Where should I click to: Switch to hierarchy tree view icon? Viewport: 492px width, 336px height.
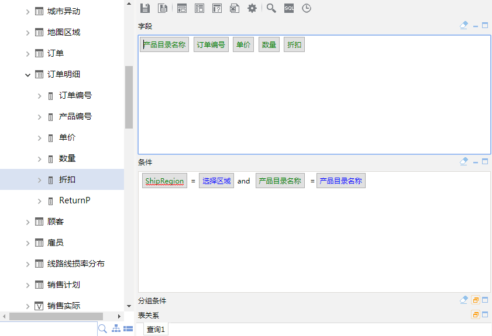click(116, 328)
